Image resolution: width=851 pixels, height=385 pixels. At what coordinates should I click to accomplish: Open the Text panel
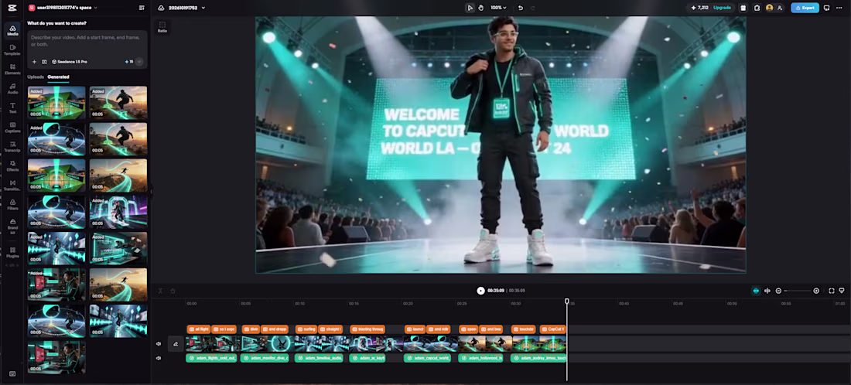(x=12, y=108)
